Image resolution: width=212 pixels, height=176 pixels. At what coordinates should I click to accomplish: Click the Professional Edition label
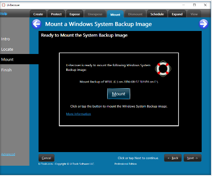126,164
